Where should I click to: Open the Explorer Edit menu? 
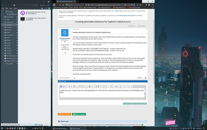coord(7,8)
